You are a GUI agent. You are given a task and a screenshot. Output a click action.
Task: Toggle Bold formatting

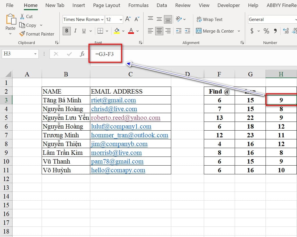click(67, 31)
